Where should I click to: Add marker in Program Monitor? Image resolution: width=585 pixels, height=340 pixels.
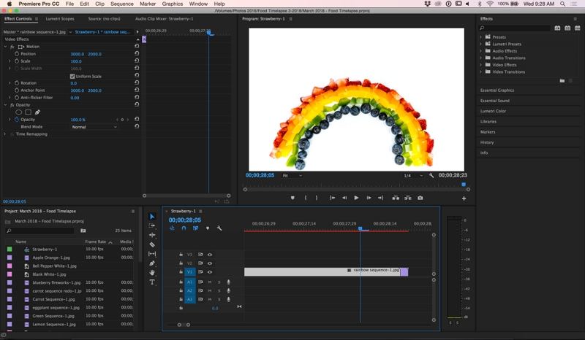[292, 198]
